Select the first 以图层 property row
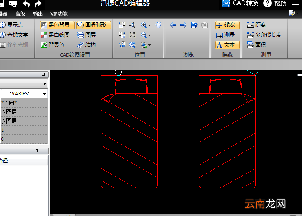This screenshot has height=216, width=302. (24, 112)
